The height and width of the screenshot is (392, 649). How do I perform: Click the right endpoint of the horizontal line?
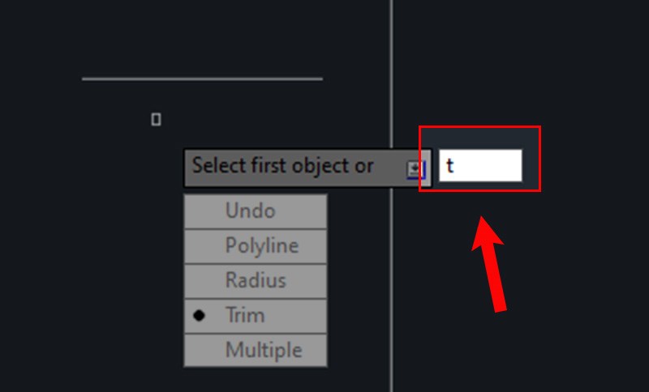point(321,79)
